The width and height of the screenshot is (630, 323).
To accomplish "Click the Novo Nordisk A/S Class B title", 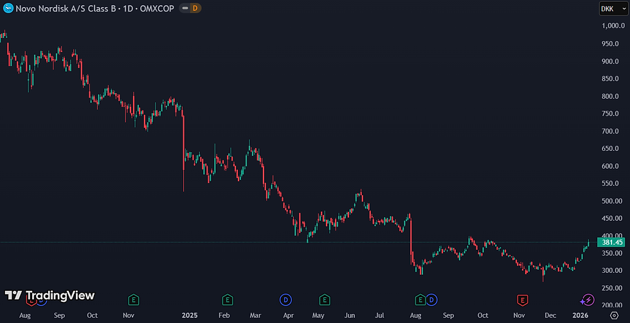I will click(x=66, y=8).
